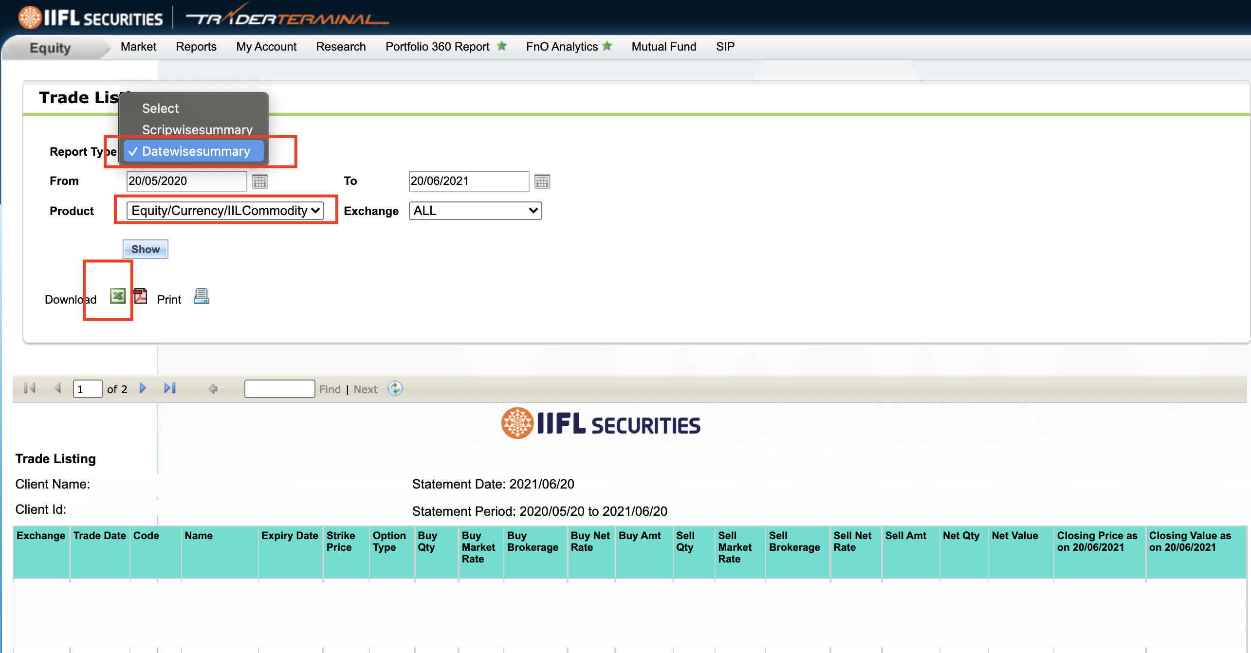Refresh the report viewer
The width and height of the screenshot is (1251, 653).
click(x=395, y=388)
